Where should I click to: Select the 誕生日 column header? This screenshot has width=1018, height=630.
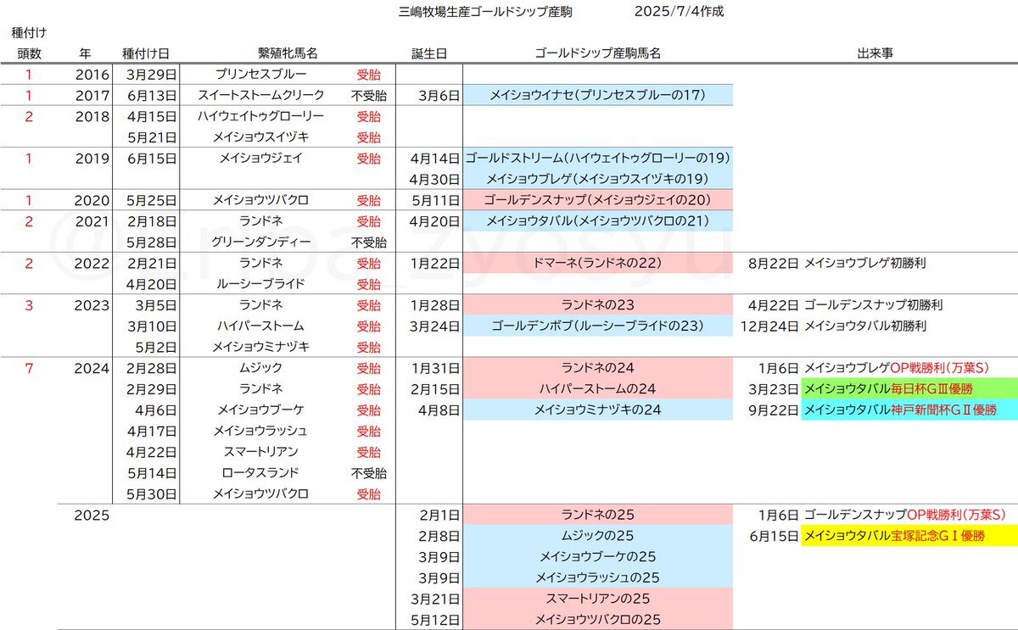429,53
